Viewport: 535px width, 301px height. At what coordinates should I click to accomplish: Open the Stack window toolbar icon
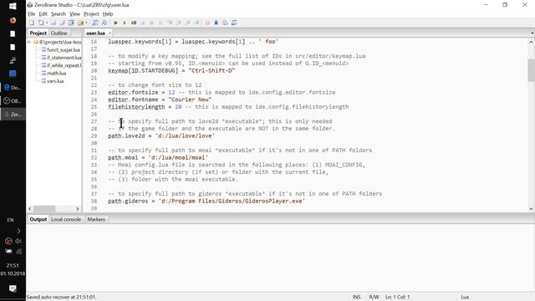point(225,23)
